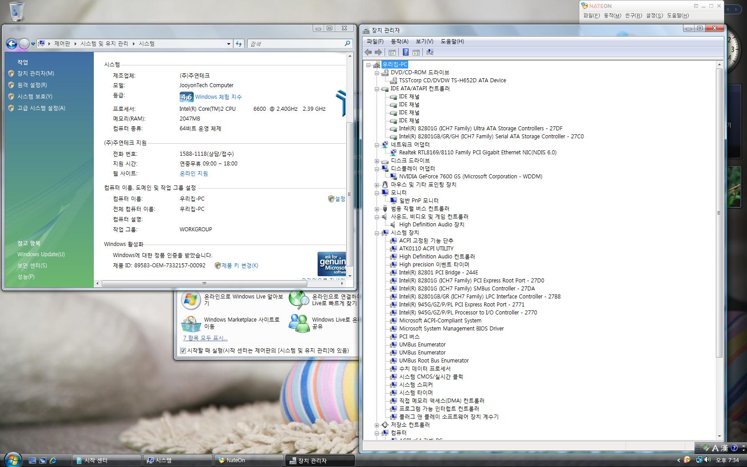
Task: Focus the 검색 box in the System window
Action: 296,44
